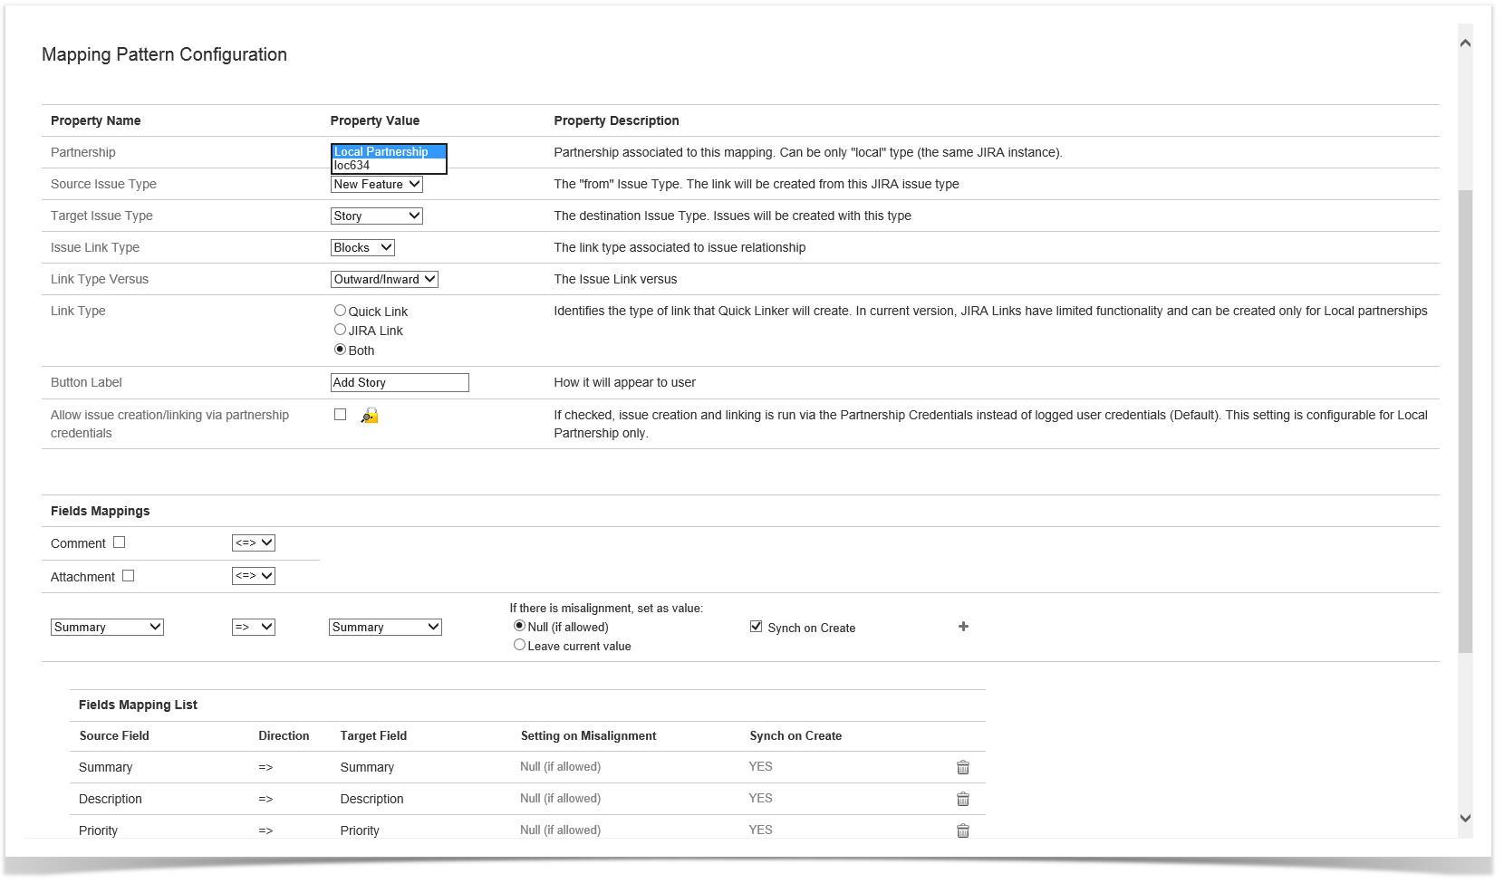1504x883 pixels.
Task: Uncheck the Synch on Create checkbox
Action: click(756, 627)
